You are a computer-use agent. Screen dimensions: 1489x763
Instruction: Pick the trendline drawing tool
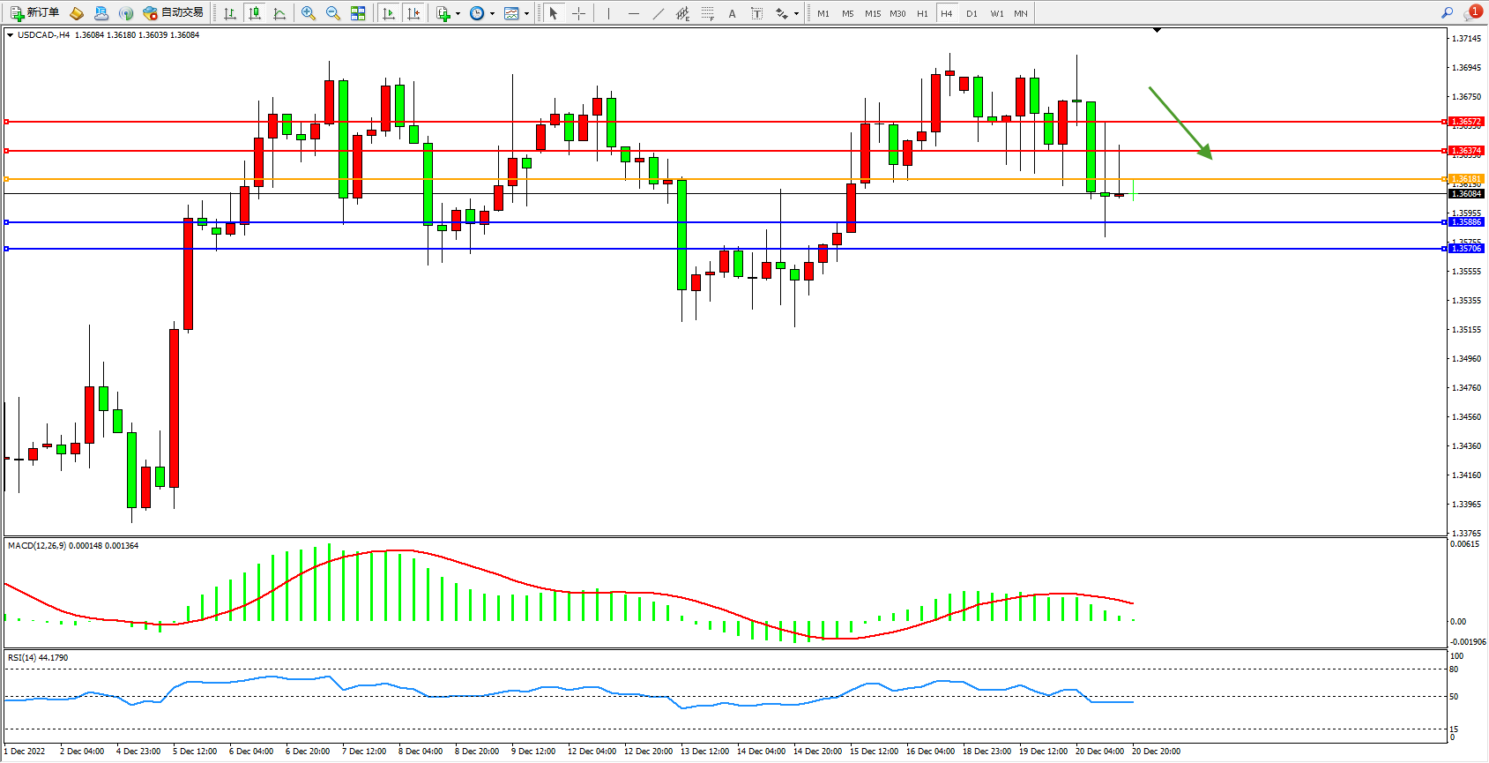659,13
